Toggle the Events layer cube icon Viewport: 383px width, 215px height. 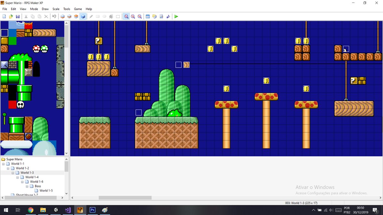click(x=83, y=16)
